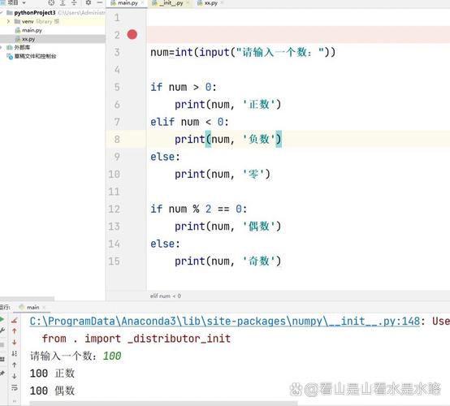Viewport: 450px width, 406px height.
Task: Click 'else:' on line 9
Action: (x=166, y=157)
